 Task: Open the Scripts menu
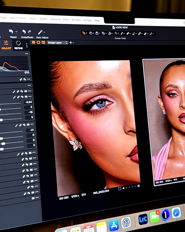88,20
